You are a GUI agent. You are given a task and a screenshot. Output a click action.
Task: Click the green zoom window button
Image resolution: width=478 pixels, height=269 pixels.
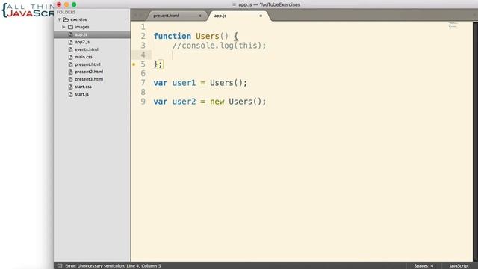(74, 4)
